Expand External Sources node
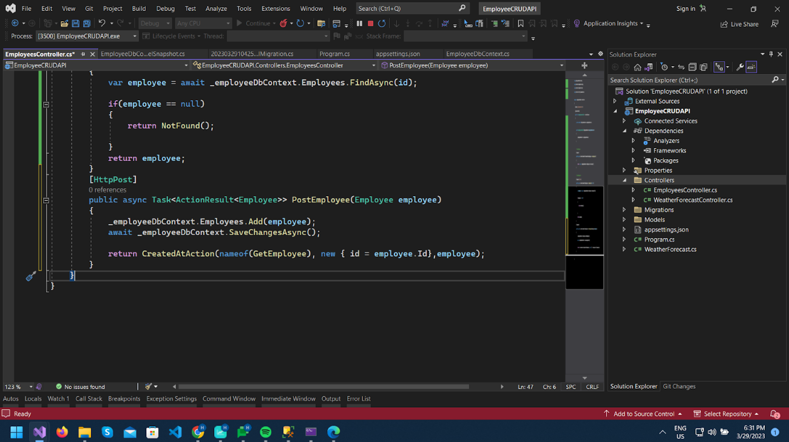Image resolution: width=789 pixels, height=442 pixels. point(615,101)
